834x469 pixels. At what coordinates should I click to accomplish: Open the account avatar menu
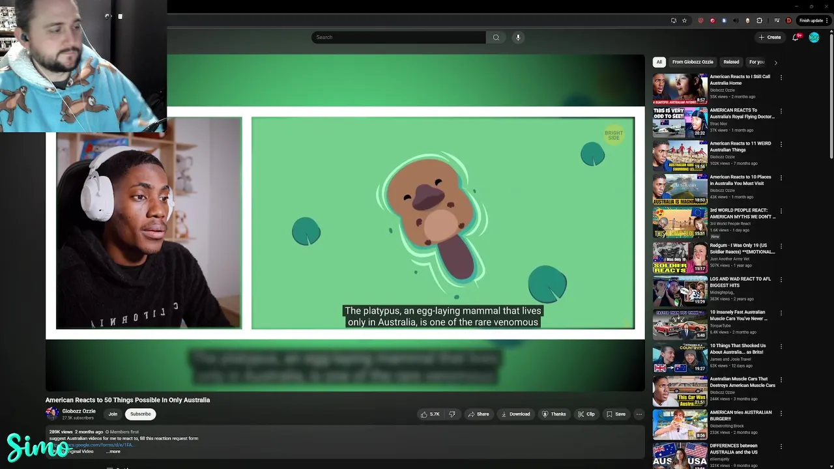[x=814, y=37]
